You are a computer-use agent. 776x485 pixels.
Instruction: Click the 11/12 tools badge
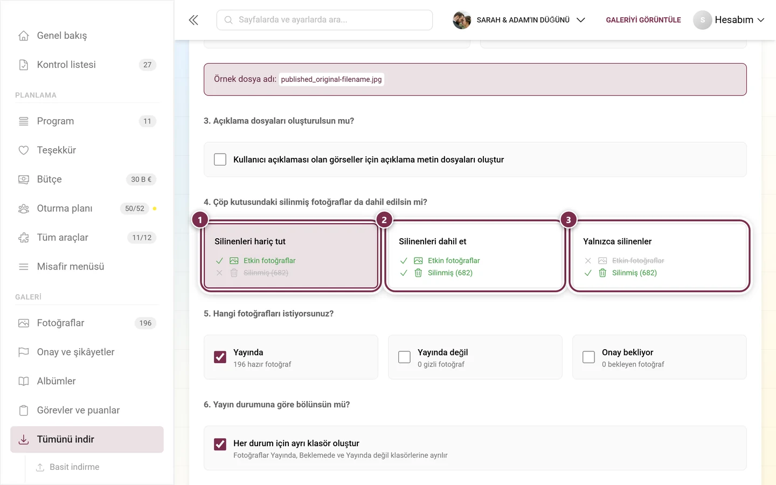142,238
